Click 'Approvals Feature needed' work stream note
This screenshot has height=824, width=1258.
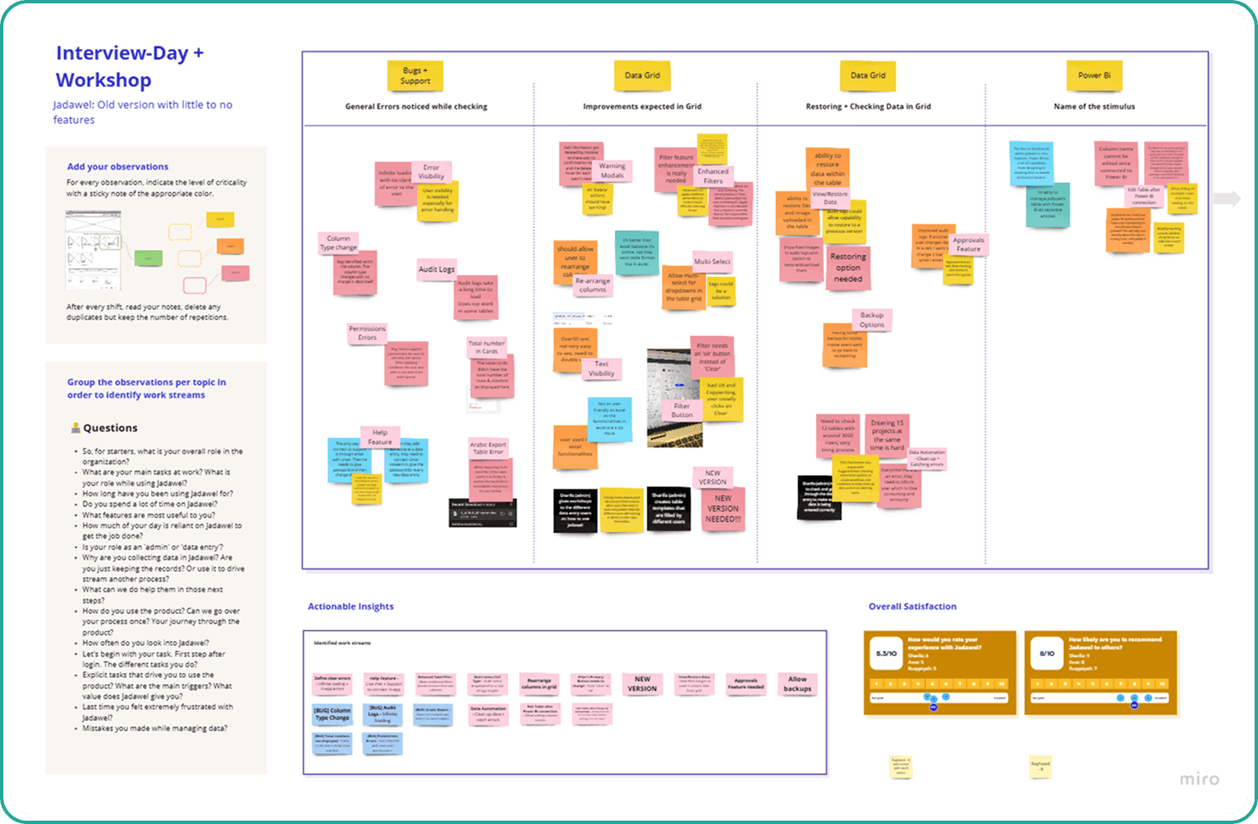746,684
